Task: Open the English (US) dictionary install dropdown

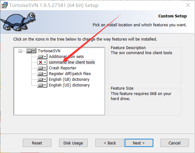Action: (42, 85)
